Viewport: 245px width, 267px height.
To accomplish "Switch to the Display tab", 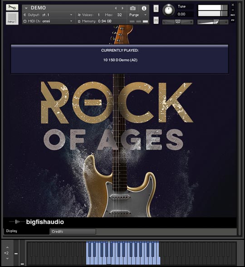I will point(26,231).
